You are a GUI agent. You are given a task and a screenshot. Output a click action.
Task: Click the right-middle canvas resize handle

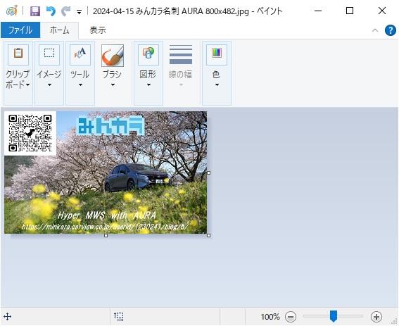pos(209,173)
